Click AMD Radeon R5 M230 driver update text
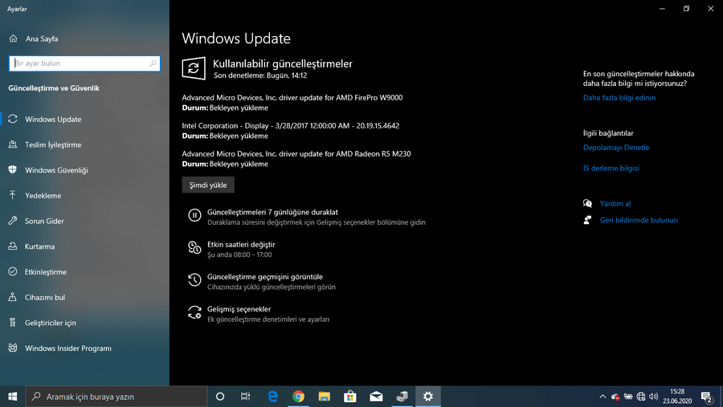This screenshot has width=723, height=407. 296,154
